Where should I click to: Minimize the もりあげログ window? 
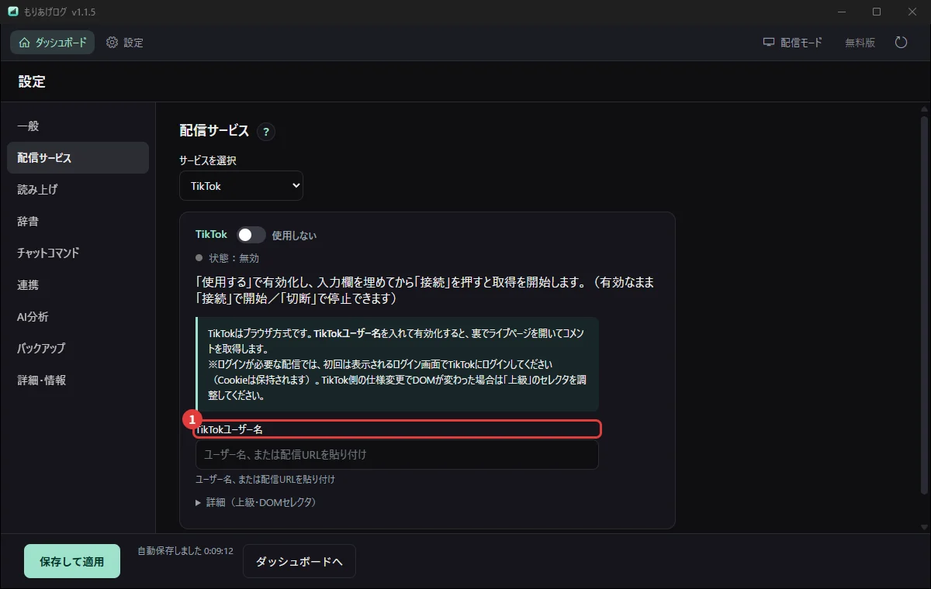pos(841,12)
